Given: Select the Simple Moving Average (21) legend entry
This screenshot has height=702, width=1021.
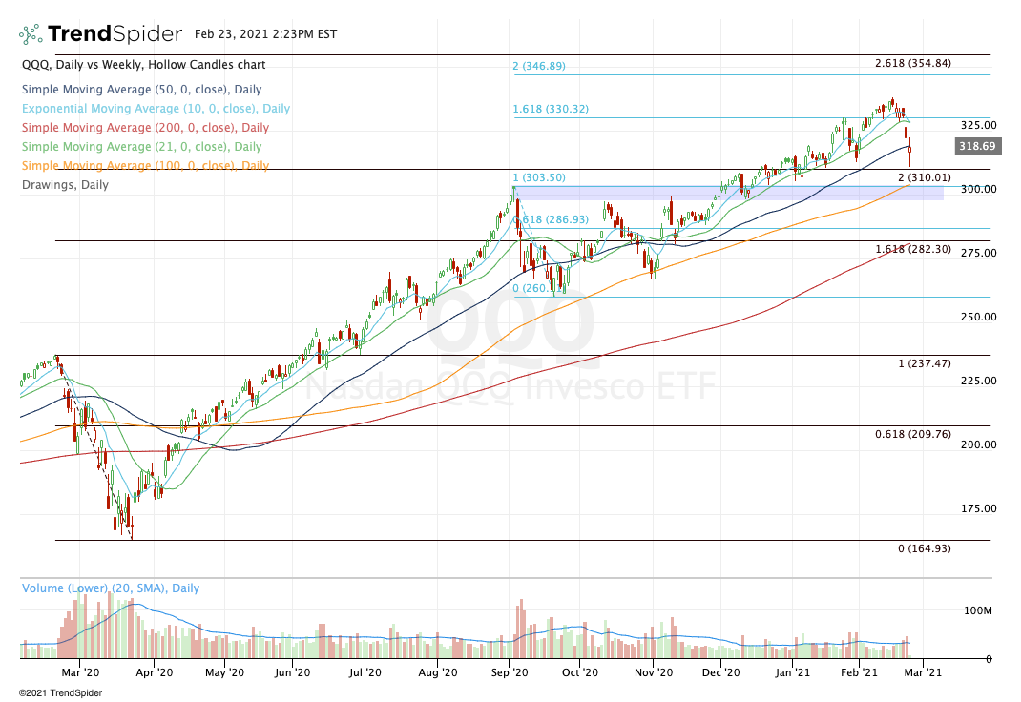Looking at the screenshot, I should pyautogui.click(x=142, y=146).
